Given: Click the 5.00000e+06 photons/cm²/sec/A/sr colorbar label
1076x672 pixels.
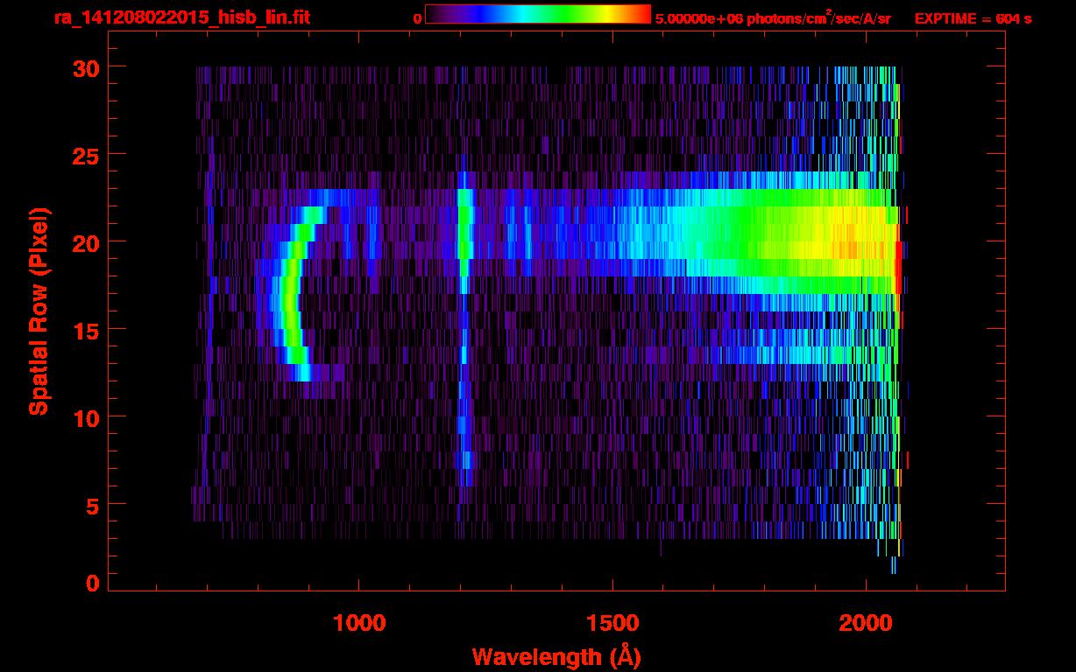Looking at the screenshot, I should coord(773,17).
